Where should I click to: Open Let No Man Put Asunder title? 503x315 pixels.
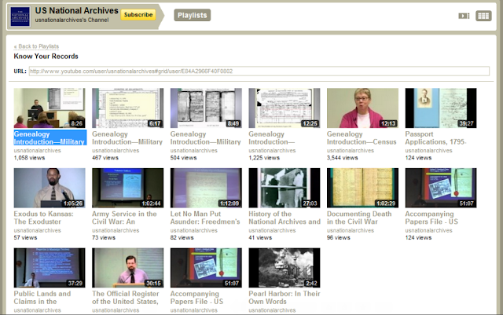point(205,218)
